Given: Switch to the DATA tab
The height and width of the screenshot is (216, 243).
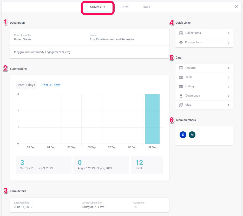Looking at the screenshot, I should [147, 7].
